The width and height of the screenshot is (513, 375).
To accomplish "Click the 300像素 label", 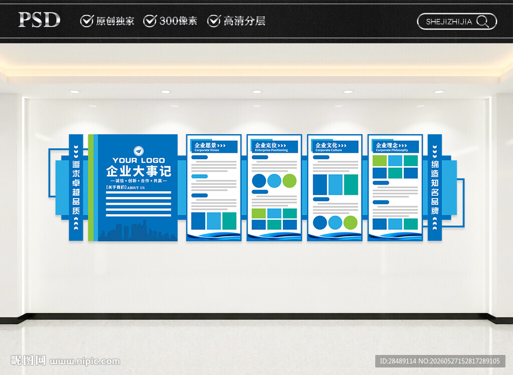I will pyautogui.click(x=178, y=21).
